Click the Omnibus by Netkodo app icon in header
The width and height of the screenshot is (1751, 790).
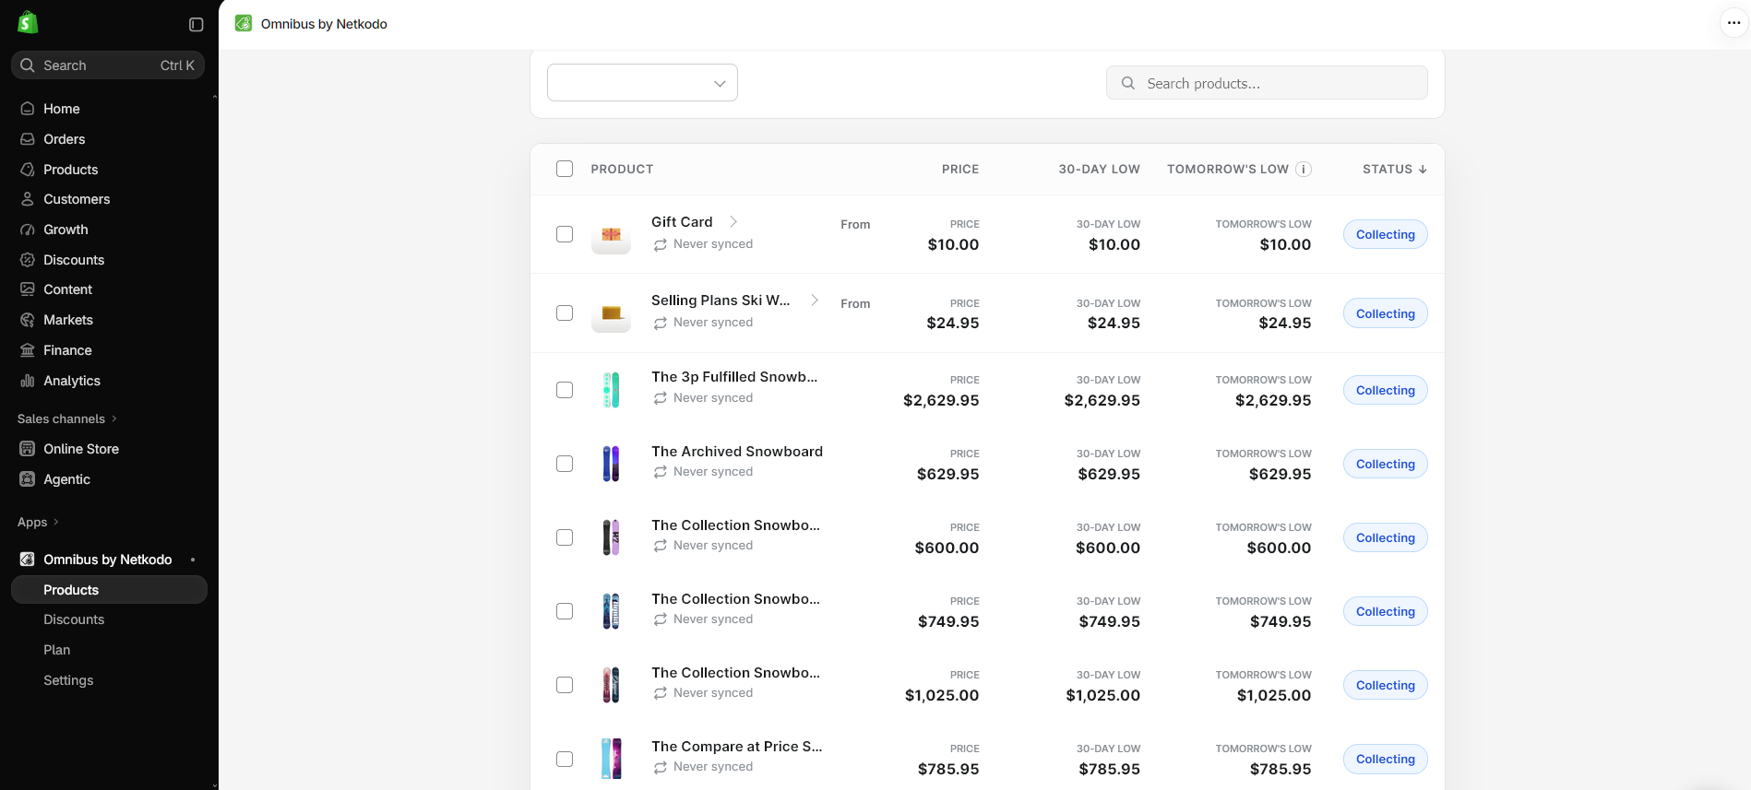(x=244, y=23)
